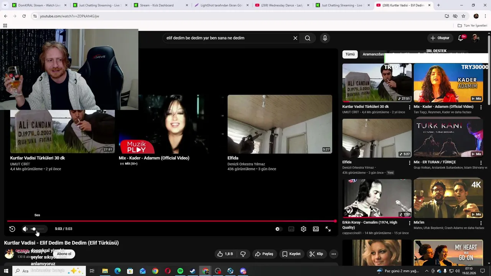The height and width of the screenshot is (276, 491).
Task: Open Mix - Kader end-screen suggestion
Action: [x=171, y=124]
